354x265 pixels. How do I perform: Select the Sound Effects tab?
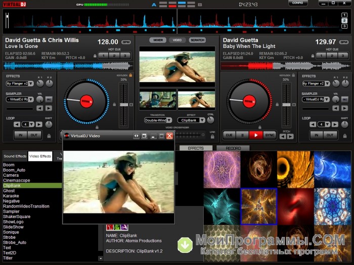tap(15, 156)
